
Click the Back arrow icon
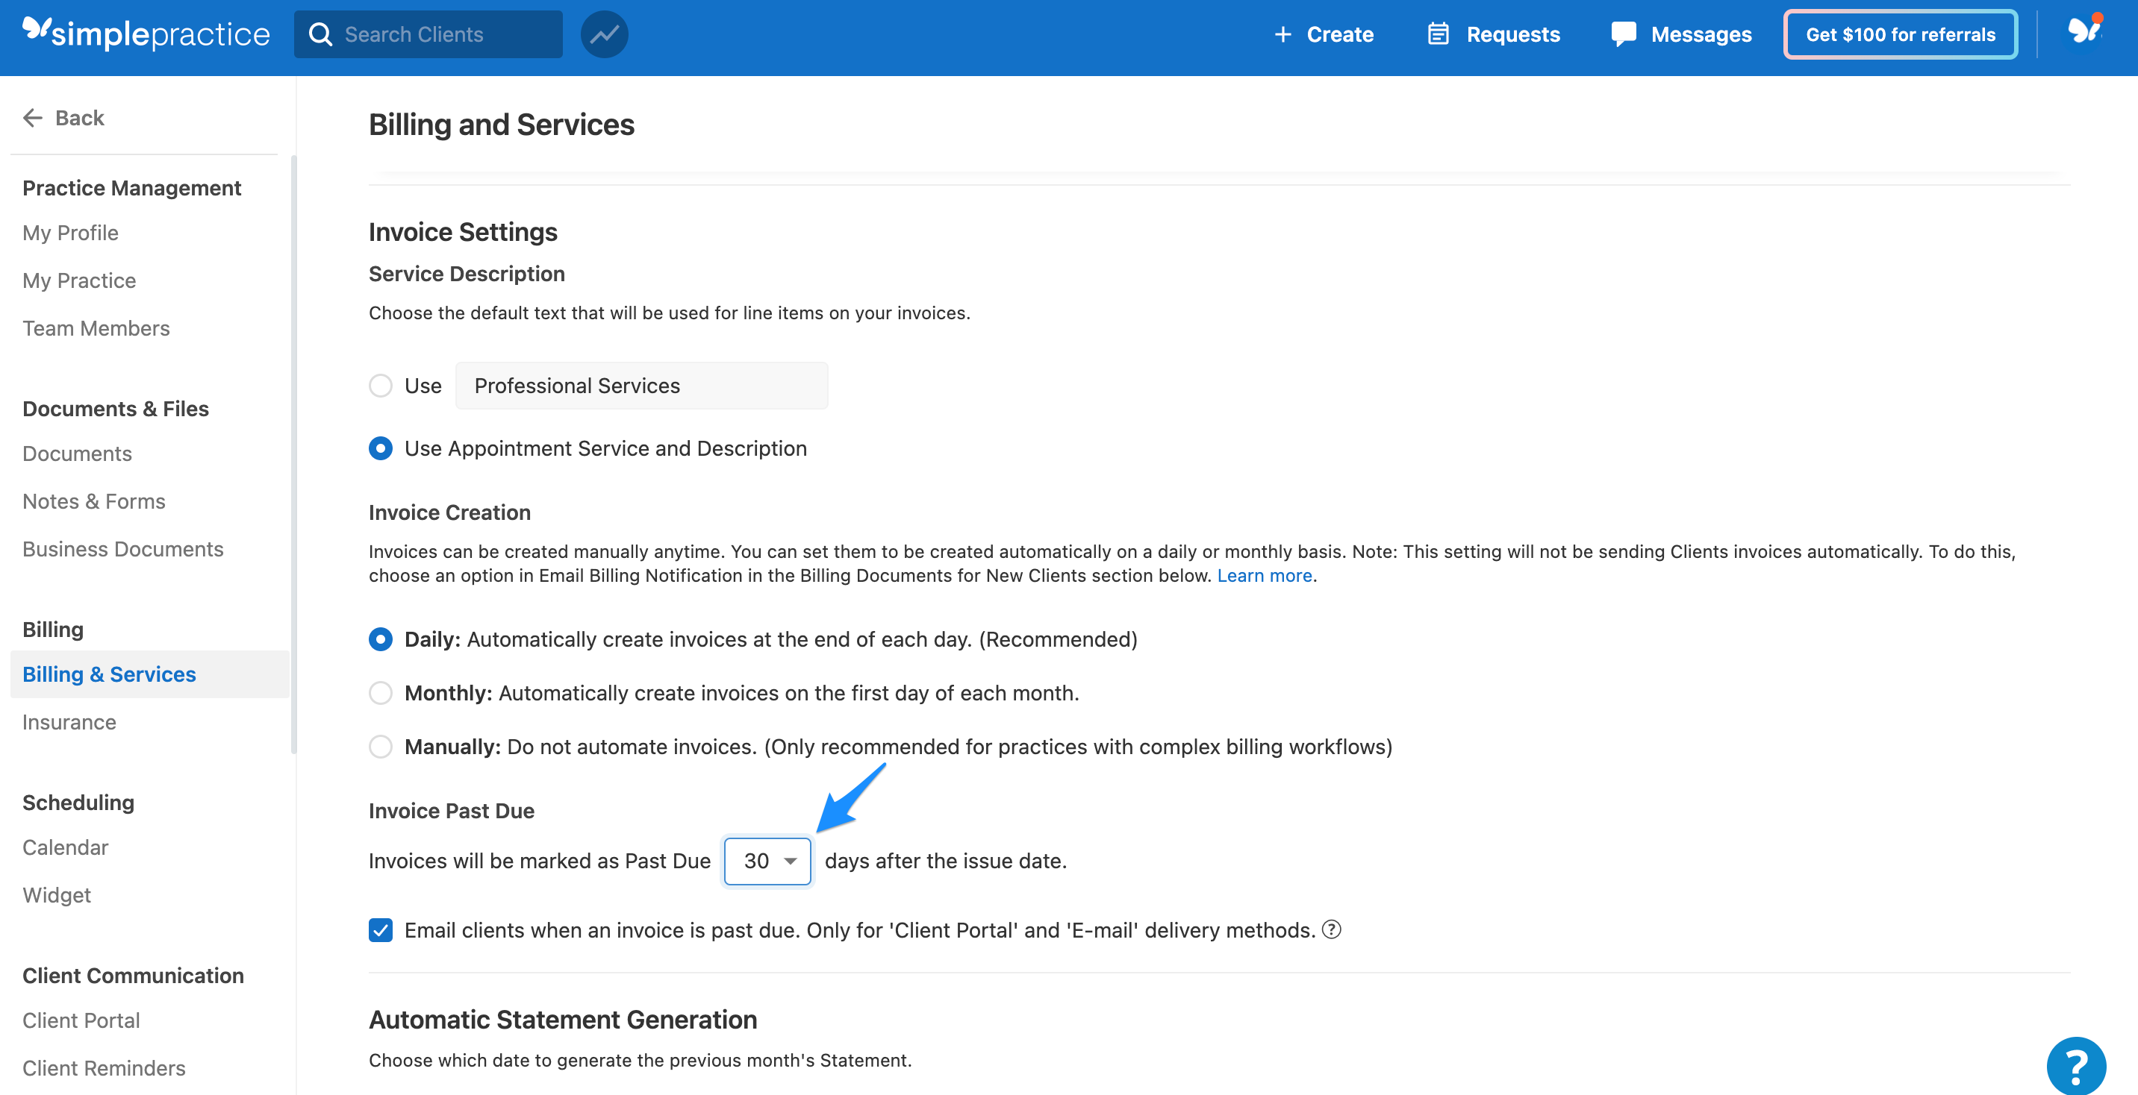32,117
